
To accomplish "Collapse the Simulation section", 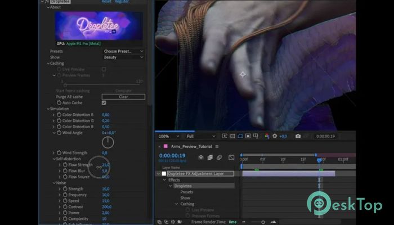I will tap(48, 109).
